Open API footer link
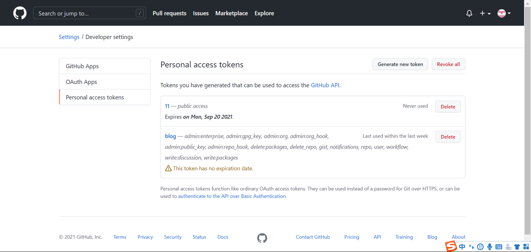531x252 pixels. click(377, 237)
